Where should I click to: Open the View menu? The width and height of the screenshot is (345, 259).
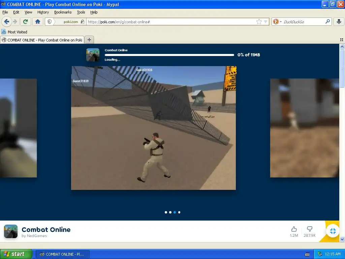28,12
